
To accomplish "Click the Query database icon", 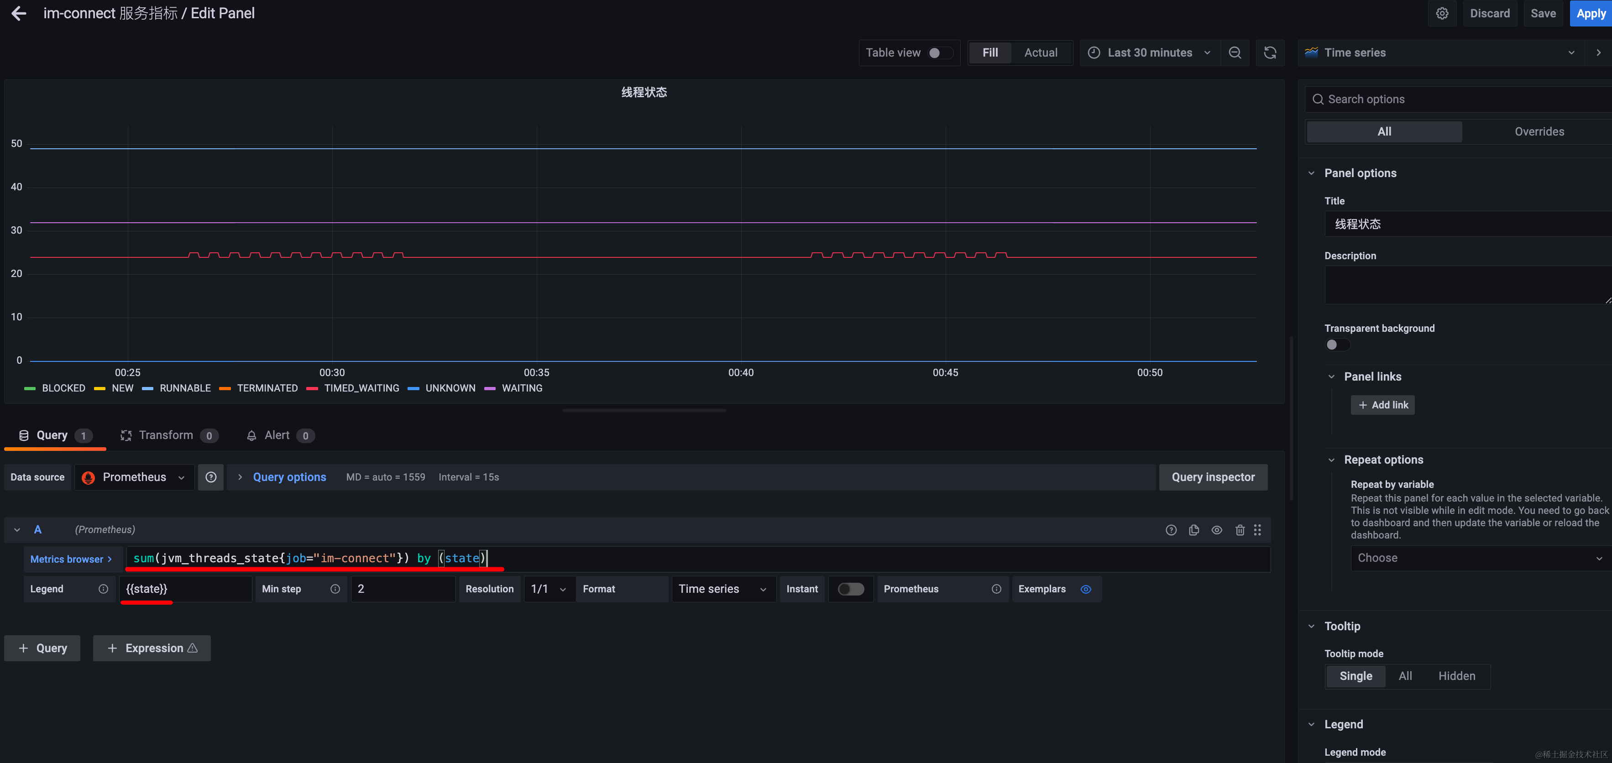I will [24, 436].
